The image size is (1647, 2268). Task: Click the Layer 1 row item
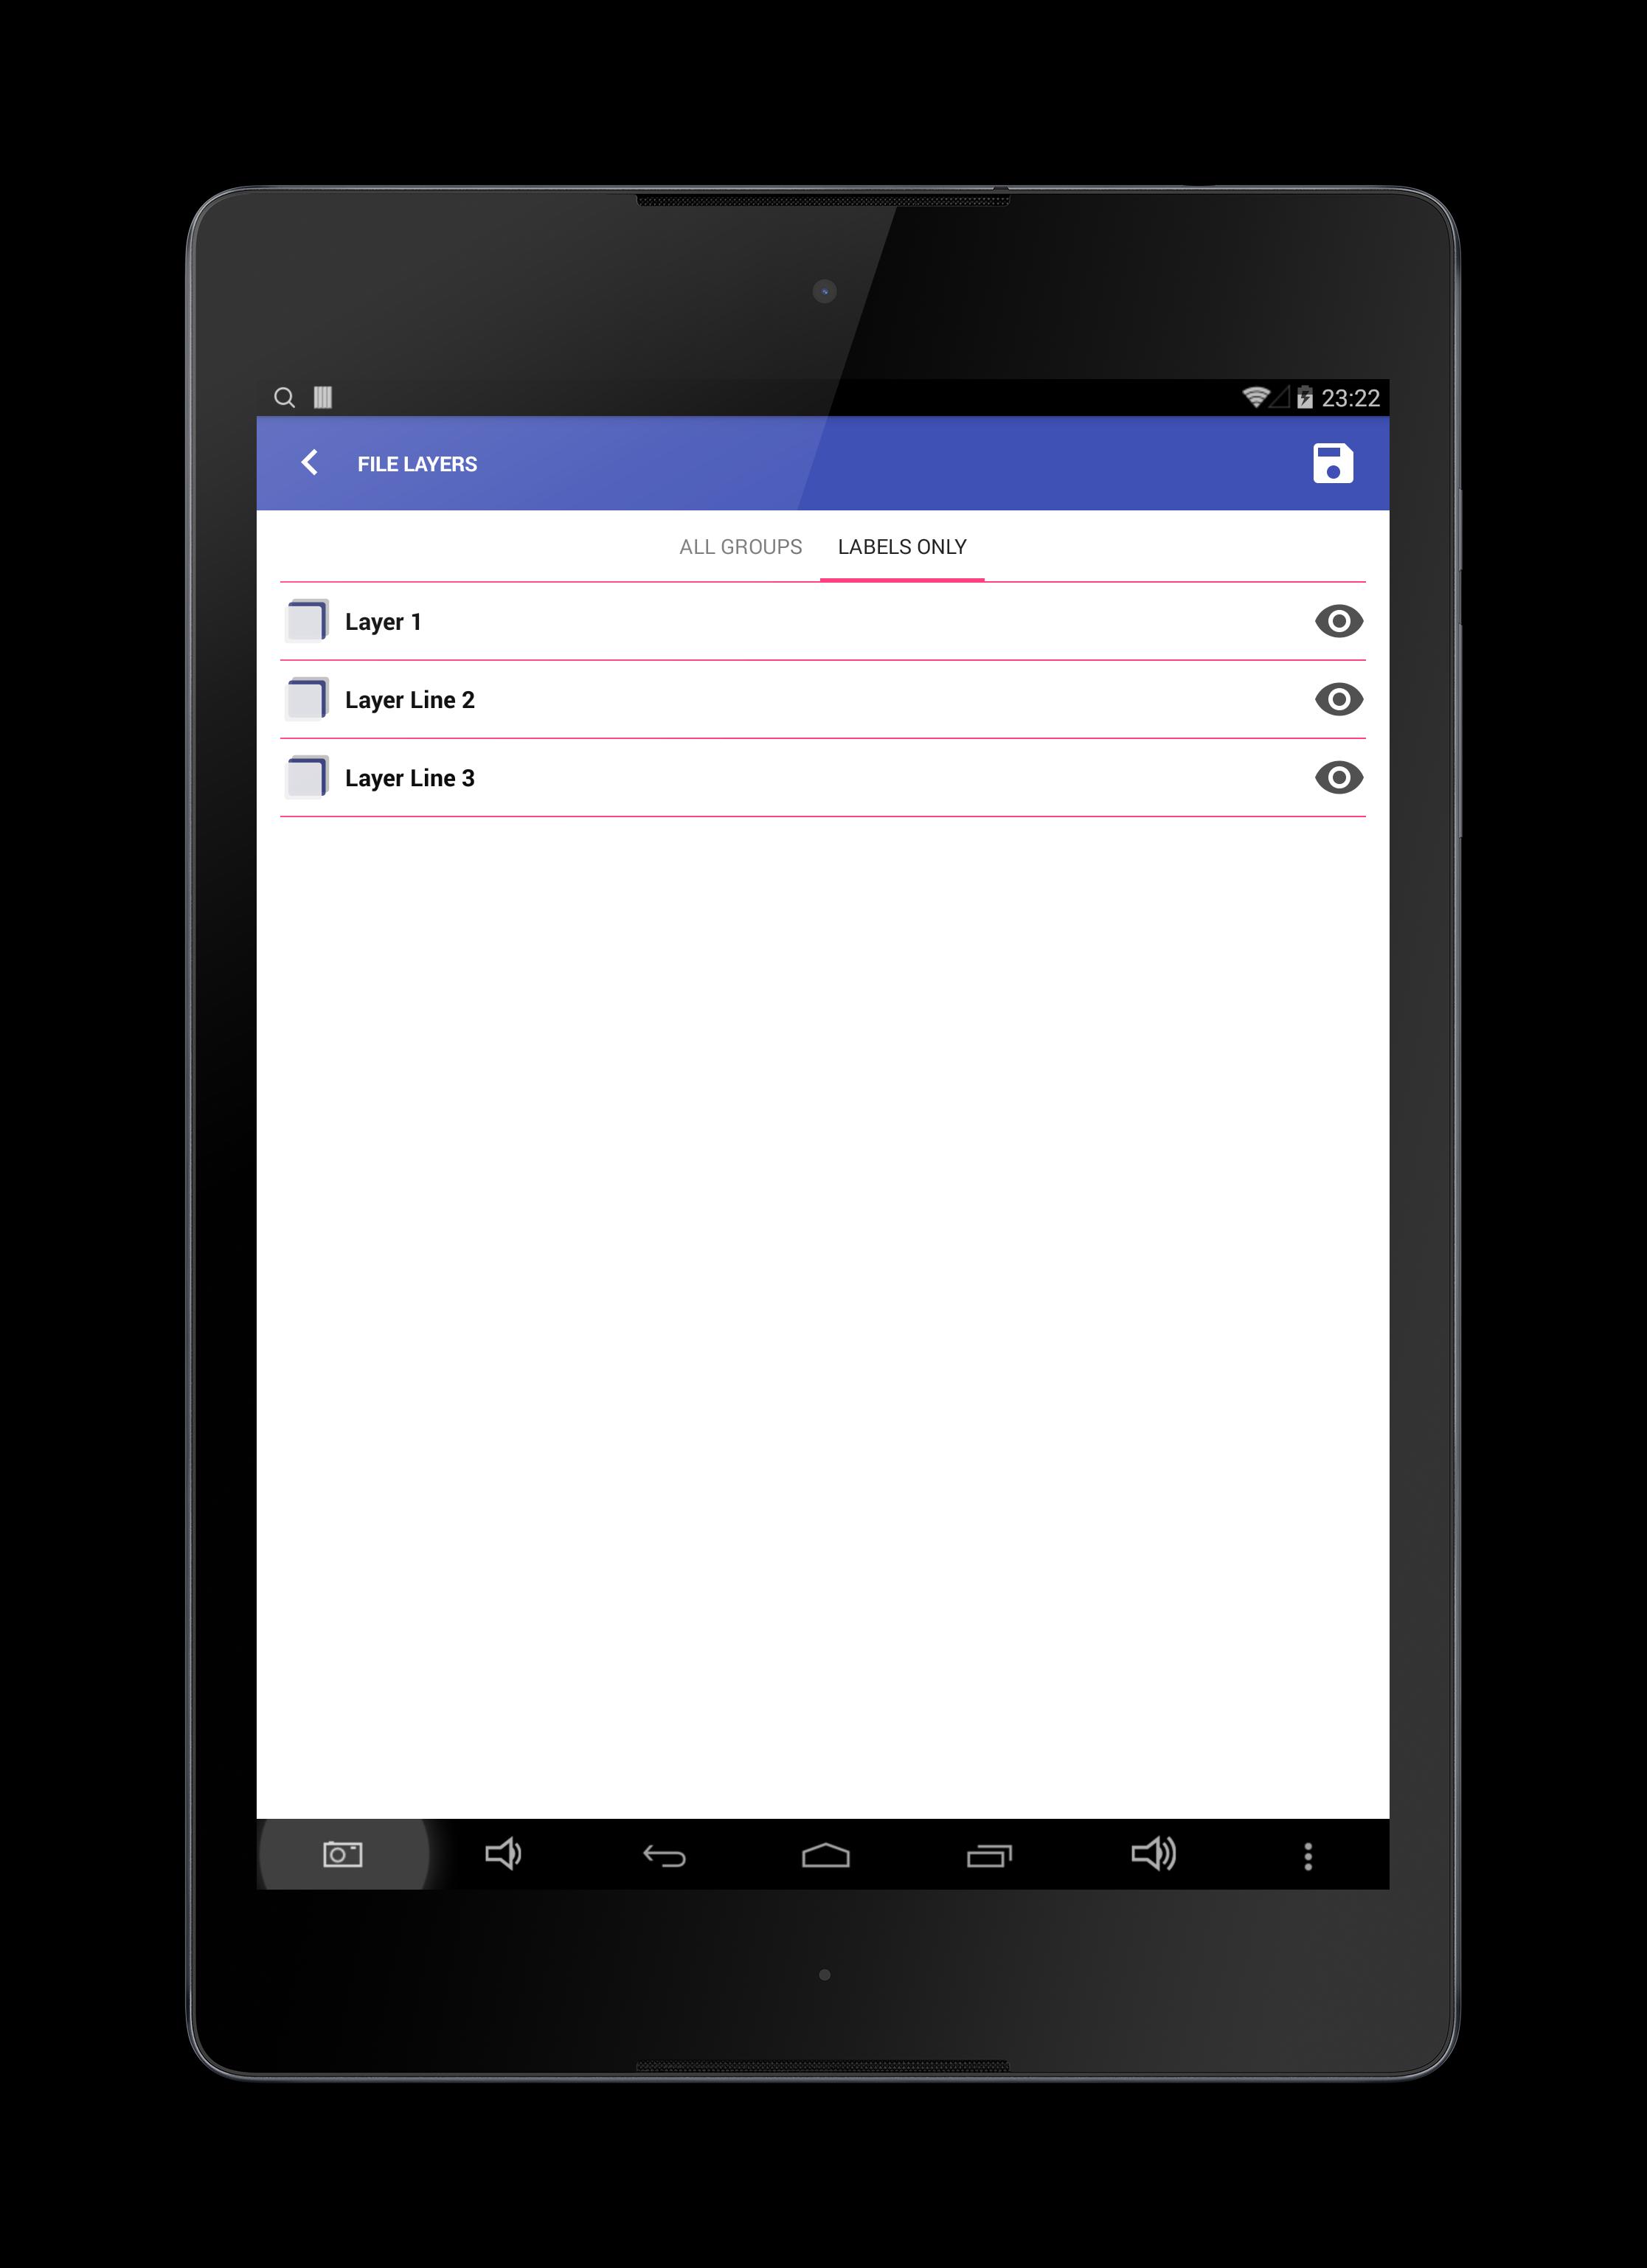(822, 620)
